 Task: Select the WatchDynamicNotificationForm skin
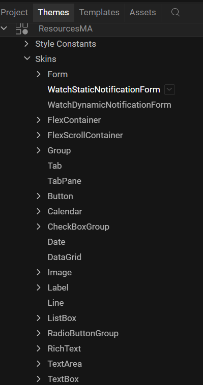click(x=109, y=105)
